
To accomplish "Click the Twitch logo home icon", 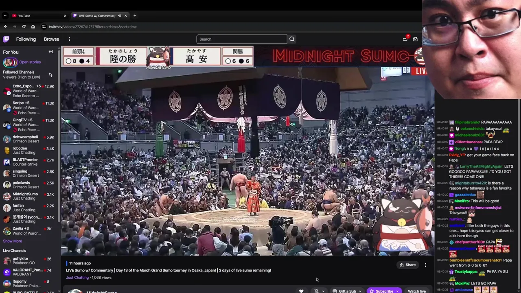I will click(6, 39).
